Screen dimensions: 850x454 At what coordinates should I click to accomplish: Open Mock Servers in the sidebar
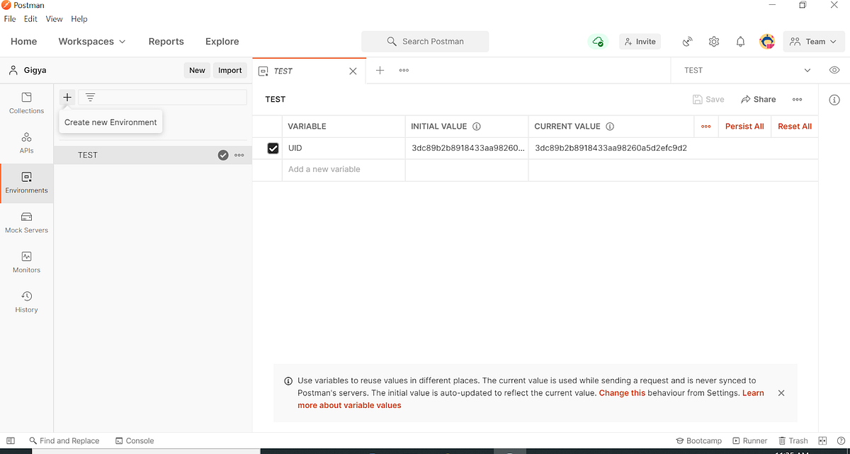(27, 223)
